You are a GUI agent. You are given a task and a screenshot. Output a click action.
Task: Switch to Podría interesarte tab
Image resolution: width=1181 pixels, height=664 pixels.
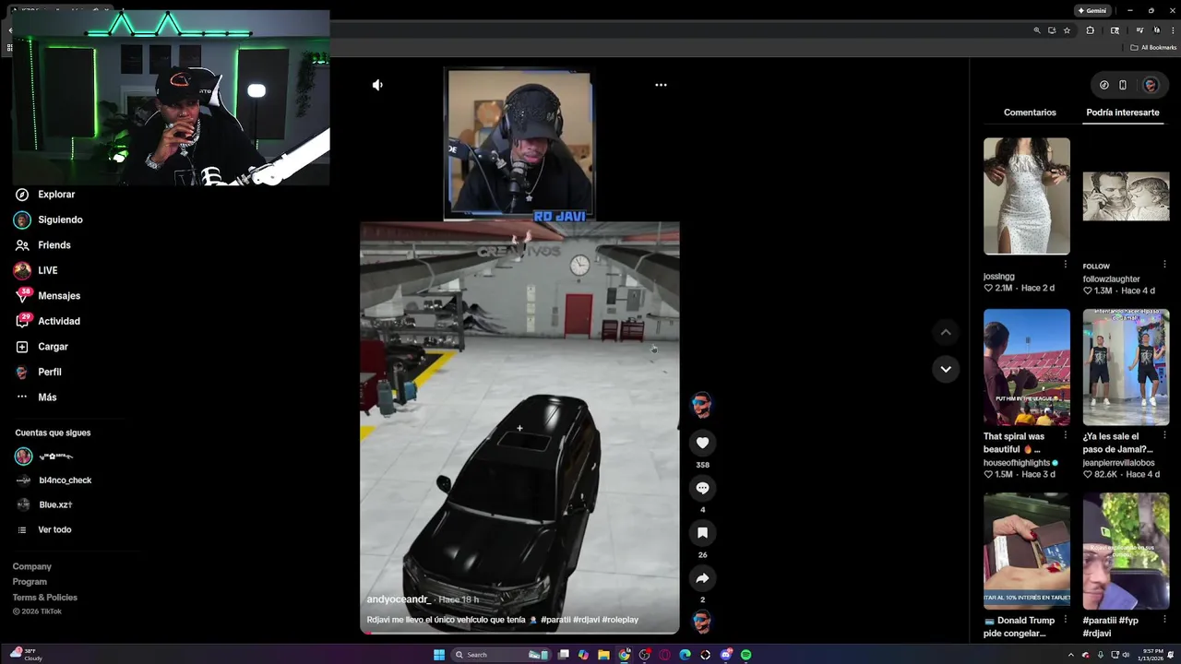point(1123,113)
